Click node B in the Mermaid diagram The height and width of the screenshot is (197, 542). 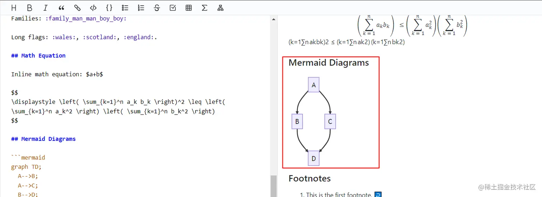297,121
